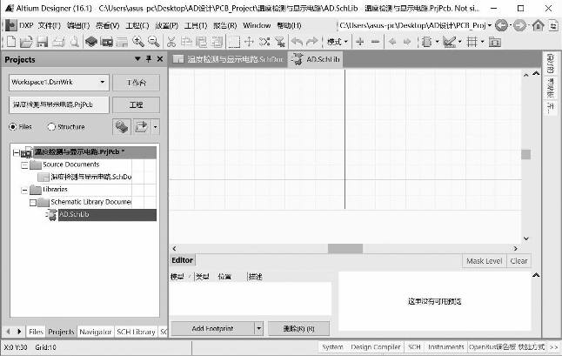Click the navigate Back arrow icon
The height and width of the screenshot is (356, 562).
[502, 25]
